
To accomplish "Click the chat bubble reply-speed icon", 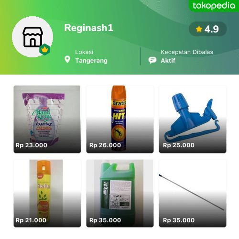I will 152,60.
